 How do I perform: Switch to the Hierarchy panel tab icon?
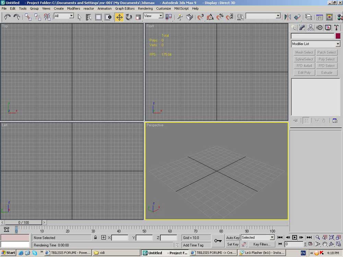[311, 27]
